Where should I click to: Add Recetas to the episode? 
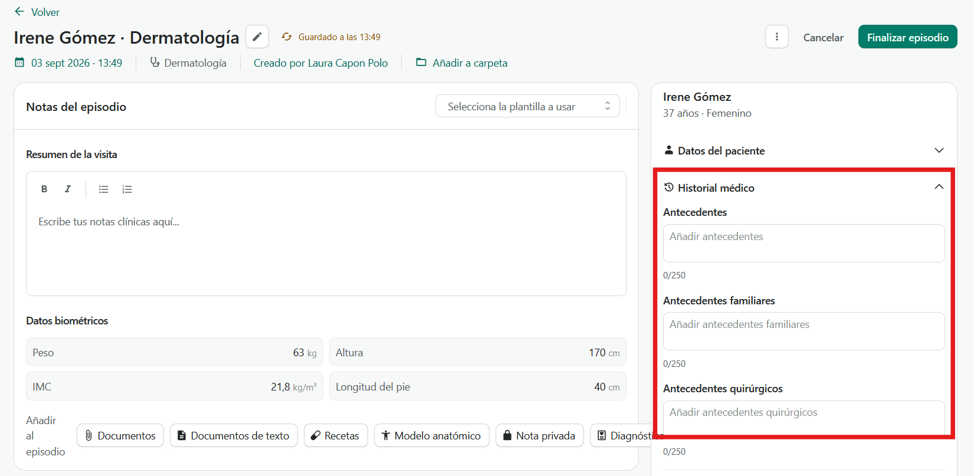pyautogui.click(x=336, y=435)
